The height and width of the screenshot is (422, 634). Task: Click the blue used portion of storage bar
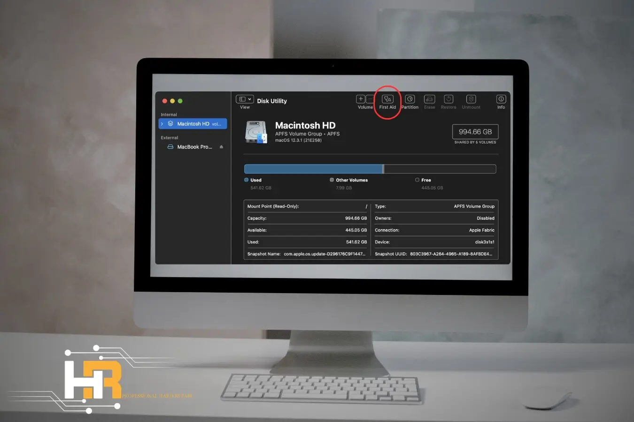coord(313,169)
